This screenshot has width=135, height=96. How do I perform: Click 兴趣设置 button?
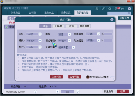click(x=124, y=18)
